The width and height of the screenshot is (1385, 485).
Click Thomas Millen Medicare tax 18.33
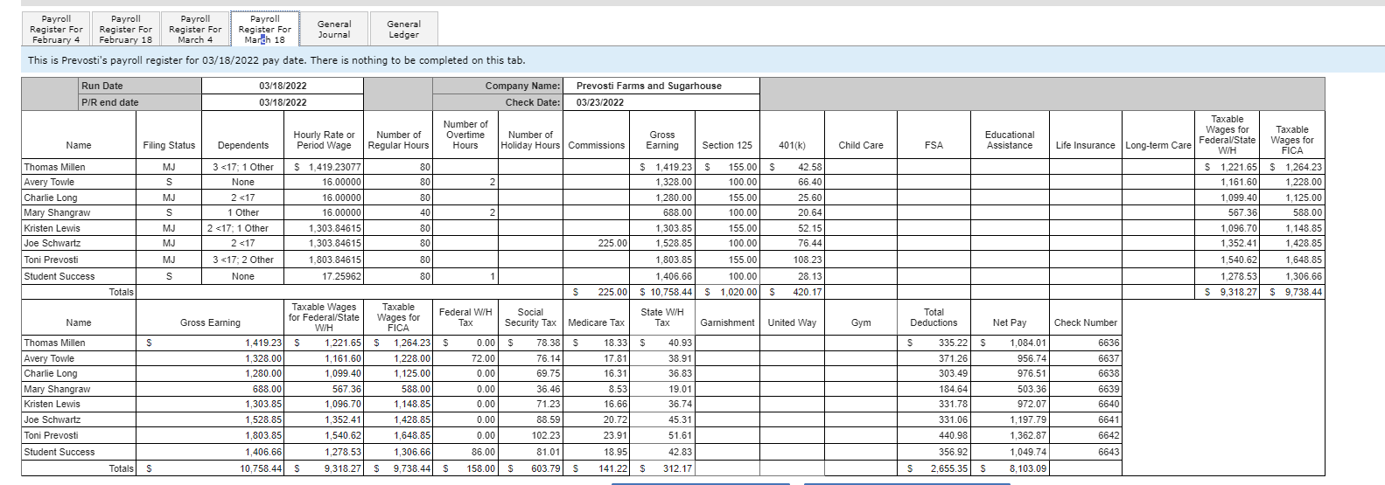pyautogui.click(x=615, y=343)
